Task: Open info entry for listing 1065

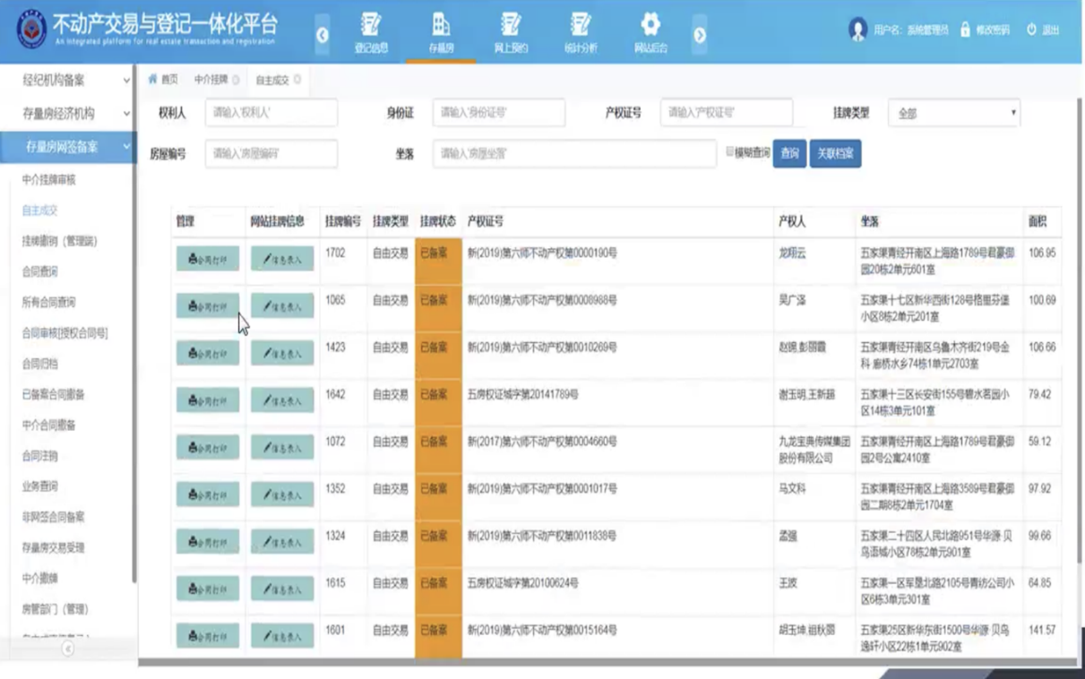Action: (282, 306)
